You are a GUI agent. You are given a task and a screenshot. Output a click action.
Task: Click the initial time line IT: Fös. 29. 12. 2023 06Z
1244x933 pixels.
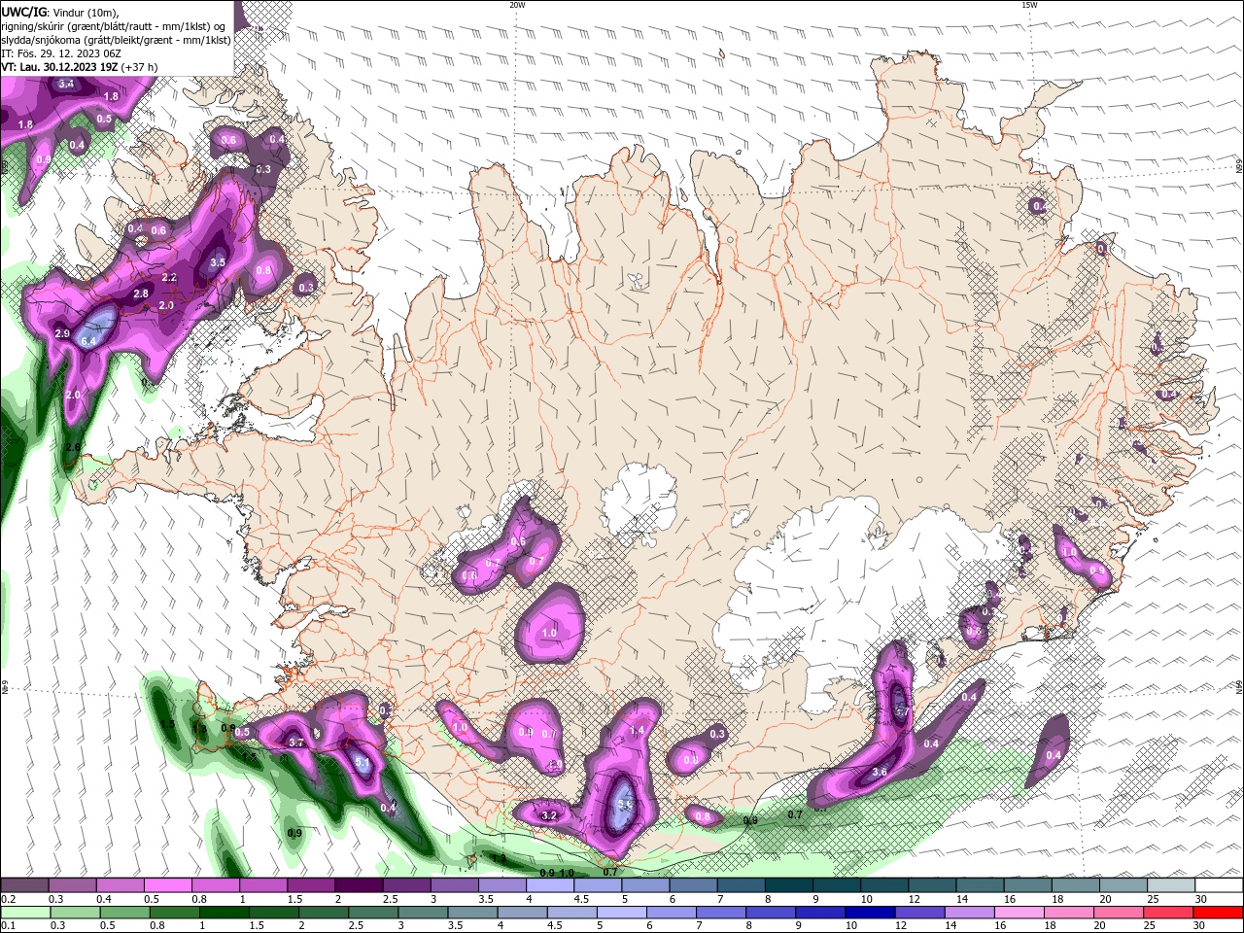(x=61, y=53)
